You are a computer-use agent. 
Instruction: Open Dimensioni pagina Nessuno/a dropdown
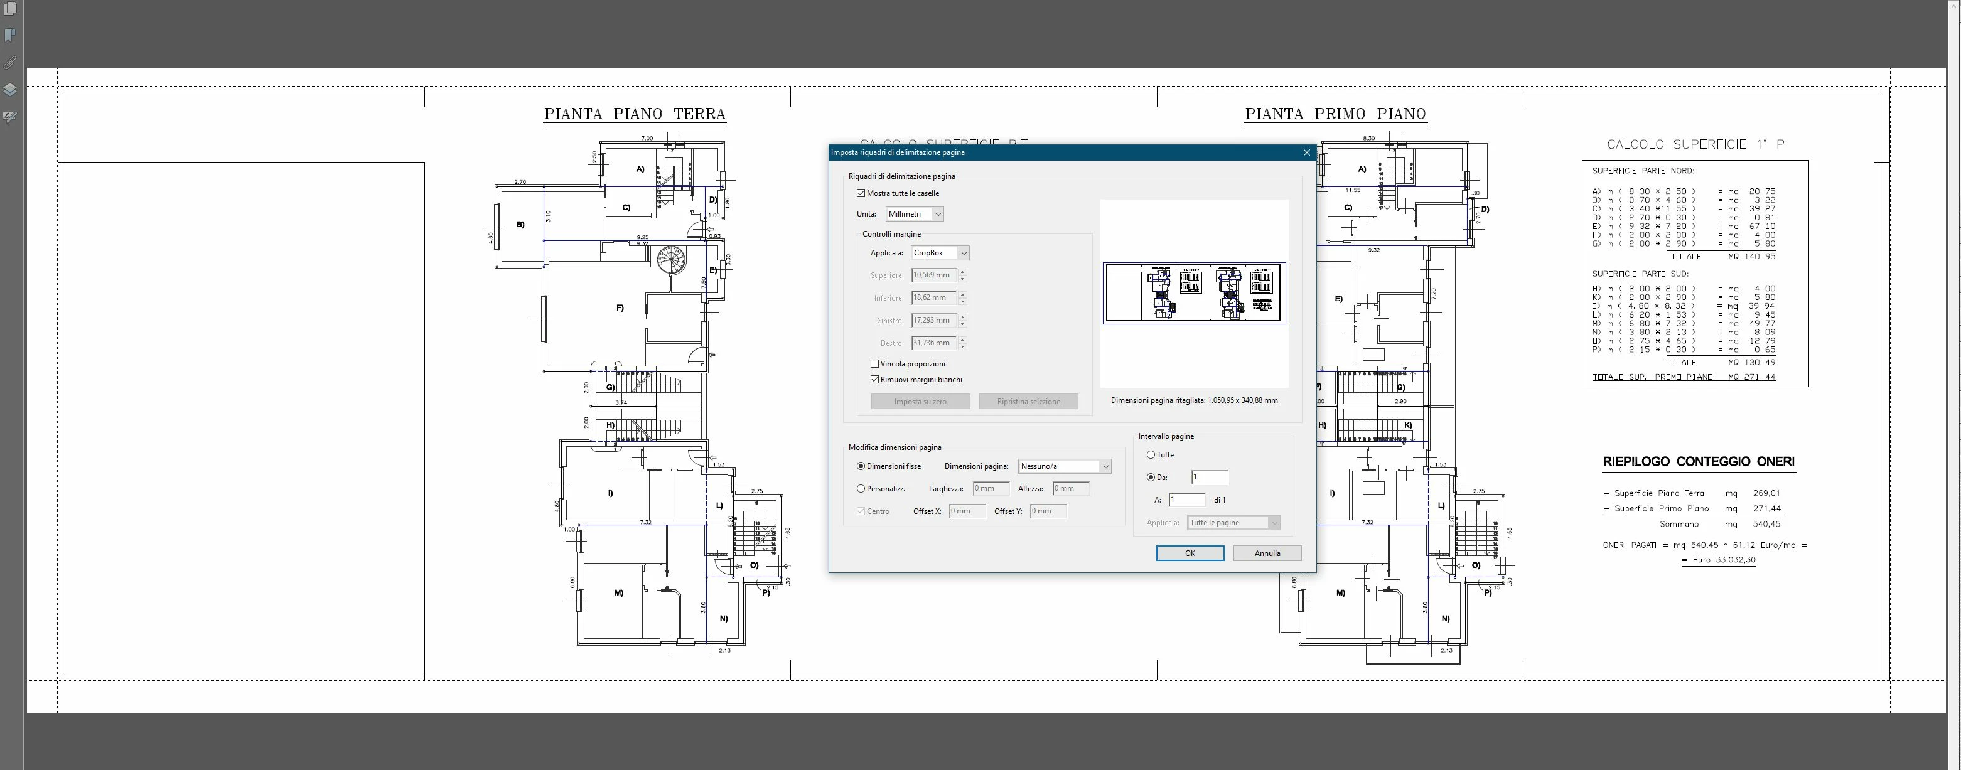[1064, 466]
